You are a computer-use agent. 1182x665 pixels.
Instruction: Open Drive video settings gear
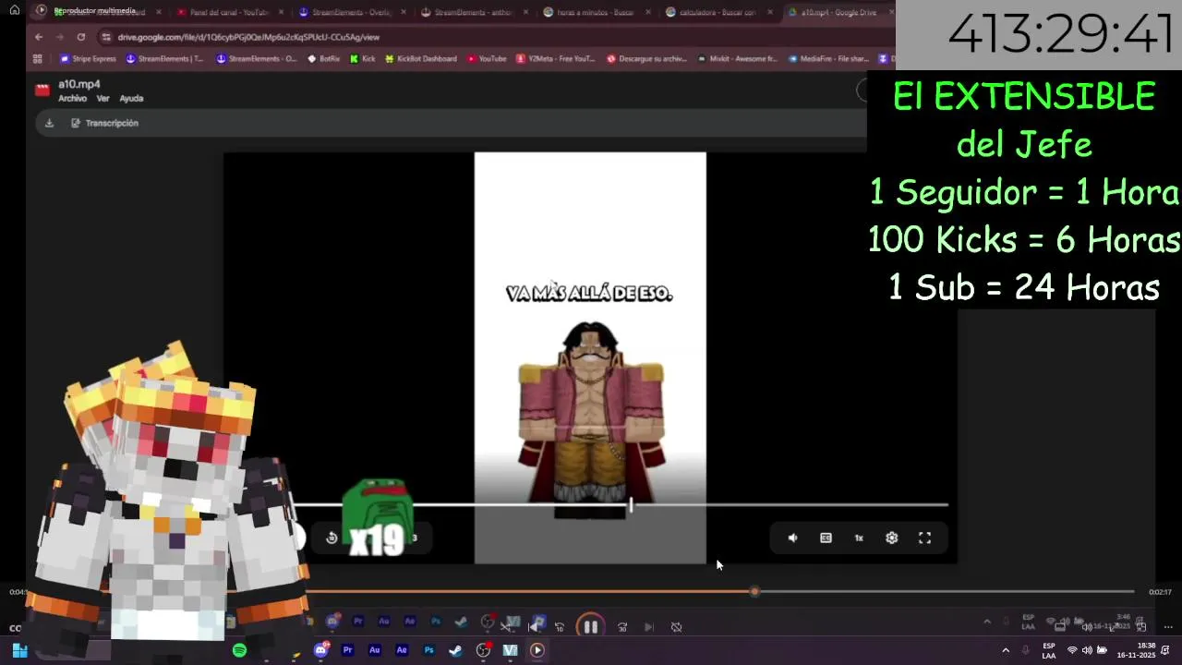[x=891, y=538]
